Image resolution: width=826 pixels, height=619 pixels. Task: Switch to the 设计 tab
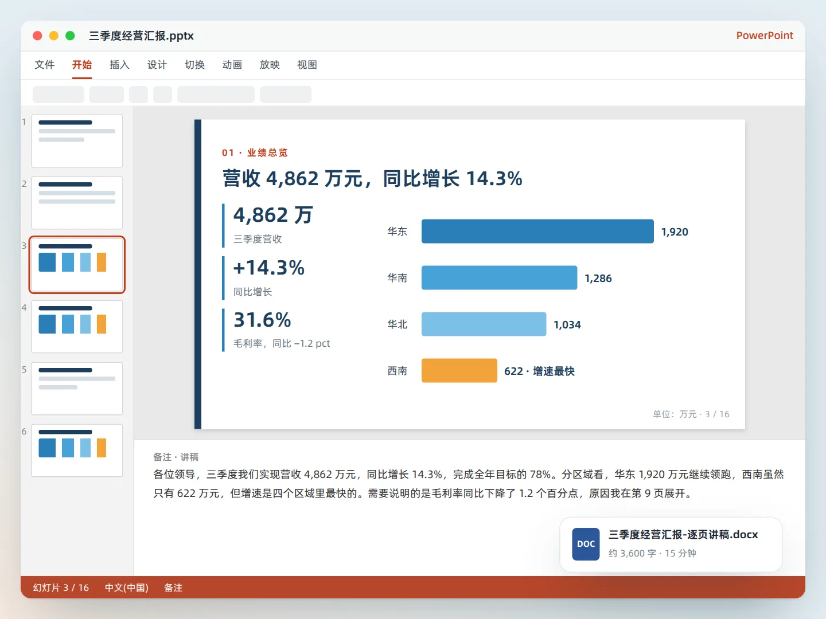coord(157,65)
